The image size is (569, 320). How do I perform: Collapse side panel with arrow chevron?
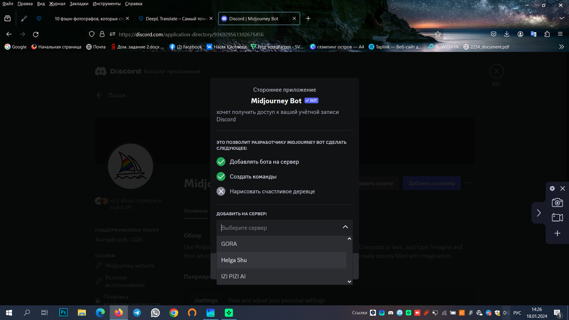pos(539,213)
